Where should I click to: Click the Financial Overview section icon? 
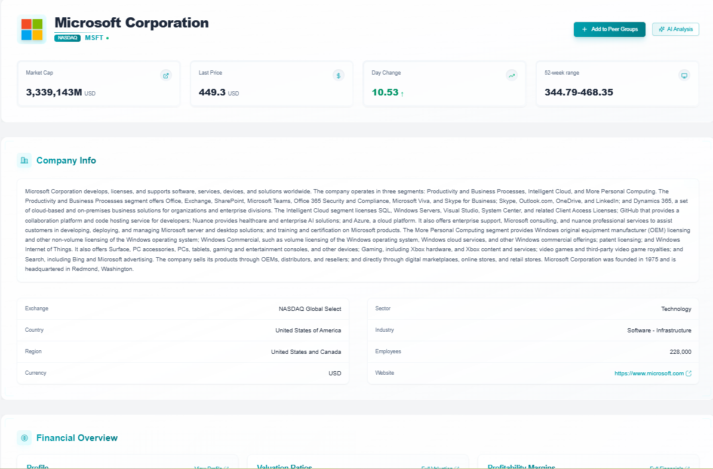coord(24,437)
